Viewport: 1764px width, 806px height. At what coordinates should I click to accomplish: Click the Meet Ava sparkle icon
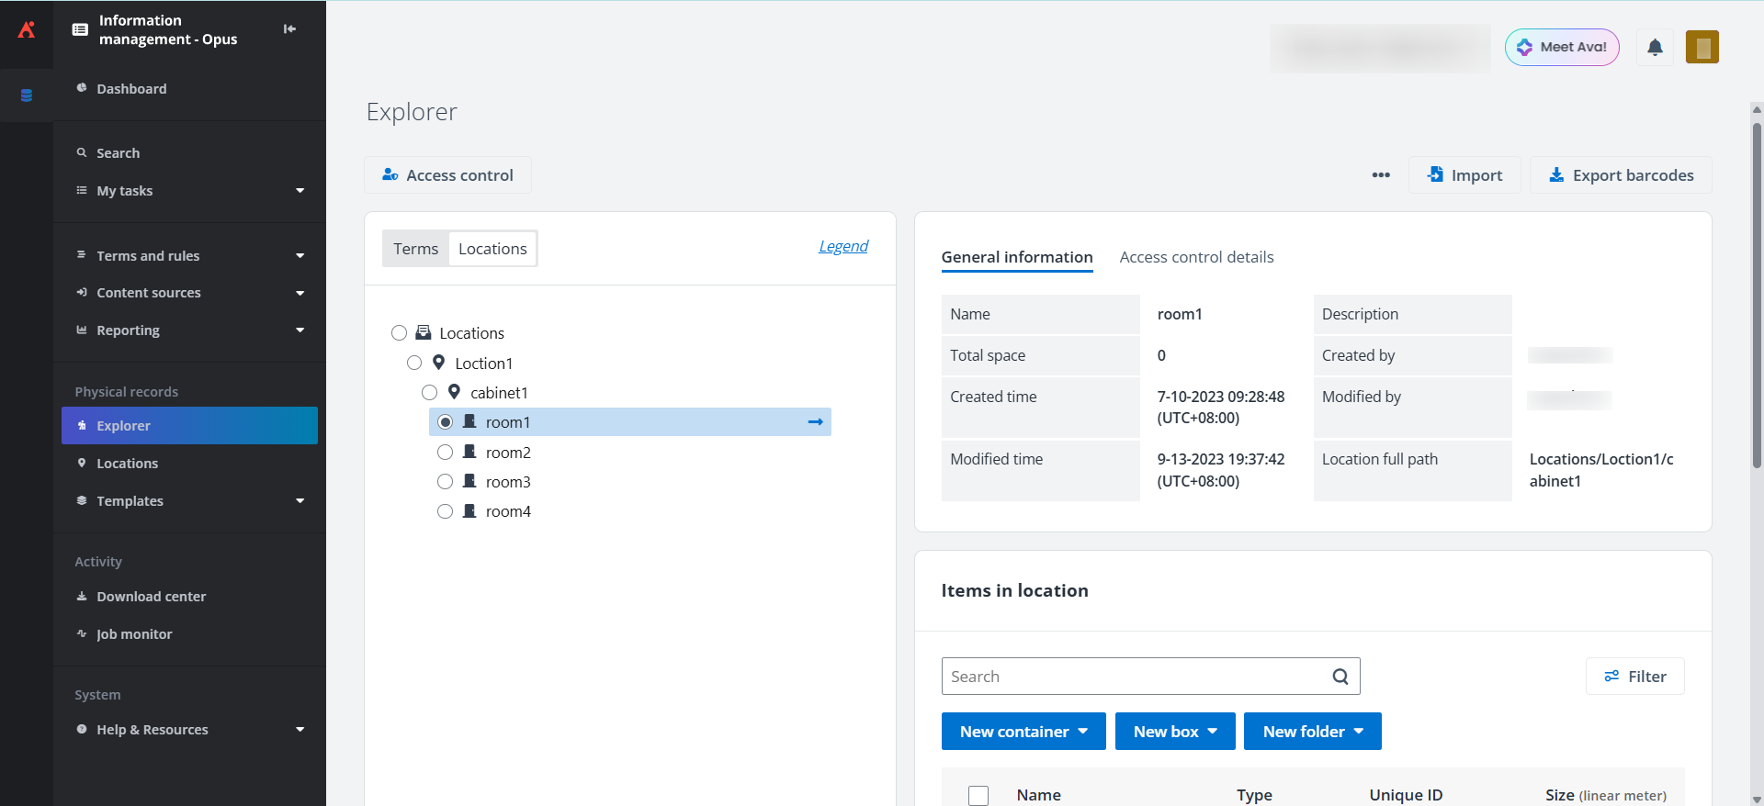(1525, 47)
